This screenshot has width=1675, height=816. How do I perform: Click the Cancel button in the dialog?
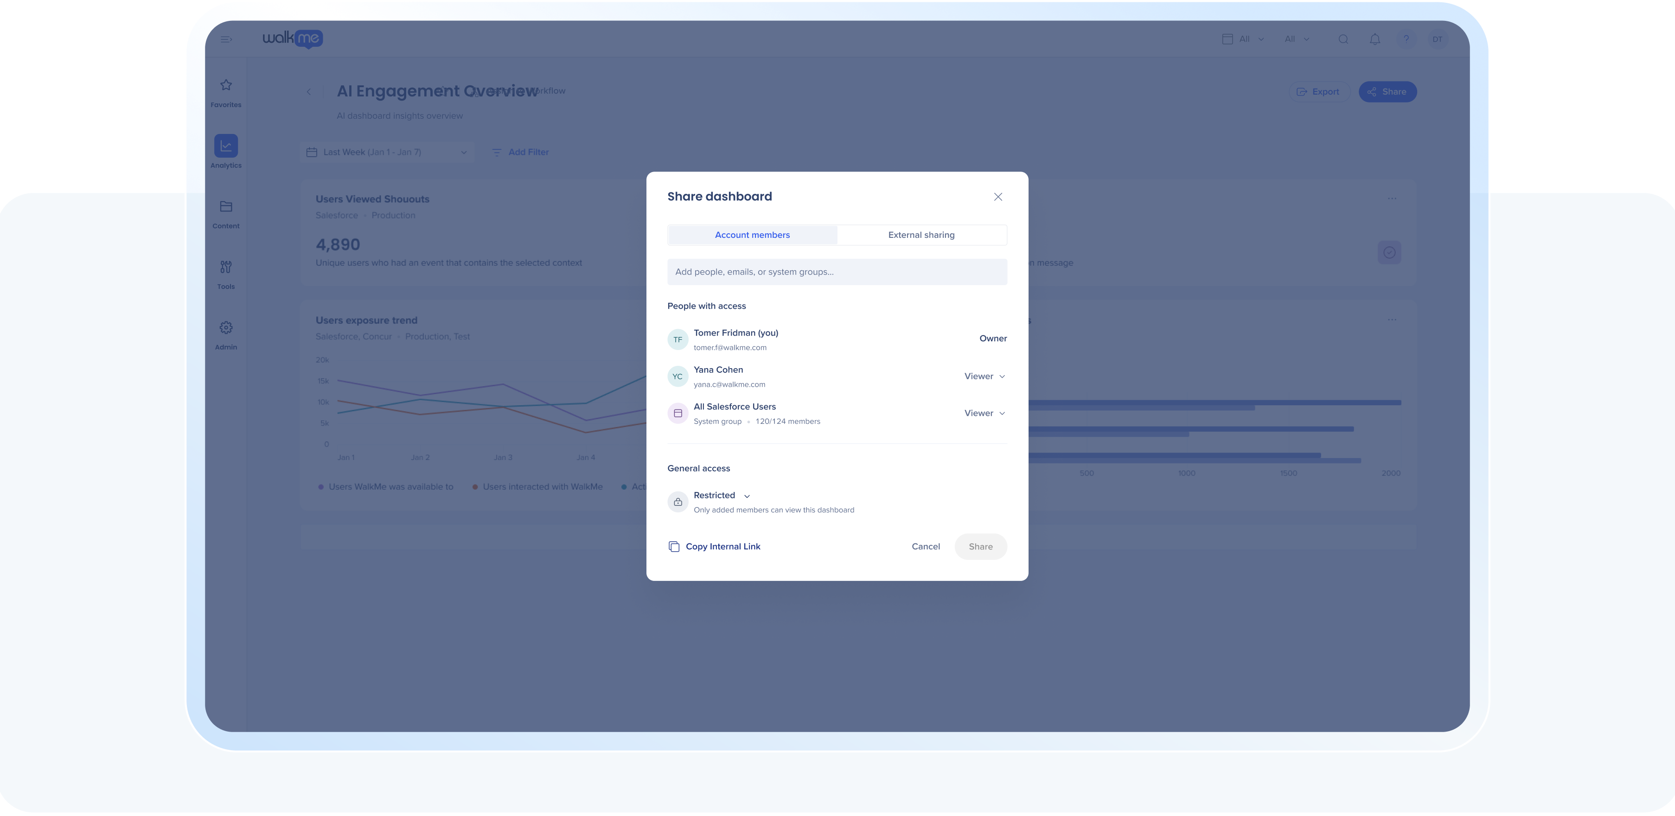point(925,547)
